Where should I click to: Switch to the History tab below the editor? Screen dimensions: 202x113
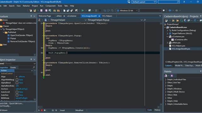(x=157, y=110)
